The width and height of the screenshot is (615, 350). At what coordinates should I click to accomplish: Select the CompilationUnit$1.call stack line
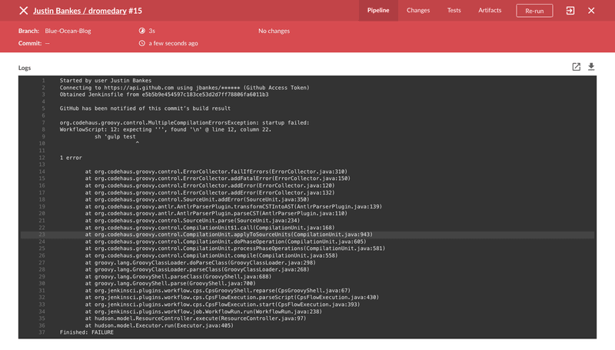[210, 228]
